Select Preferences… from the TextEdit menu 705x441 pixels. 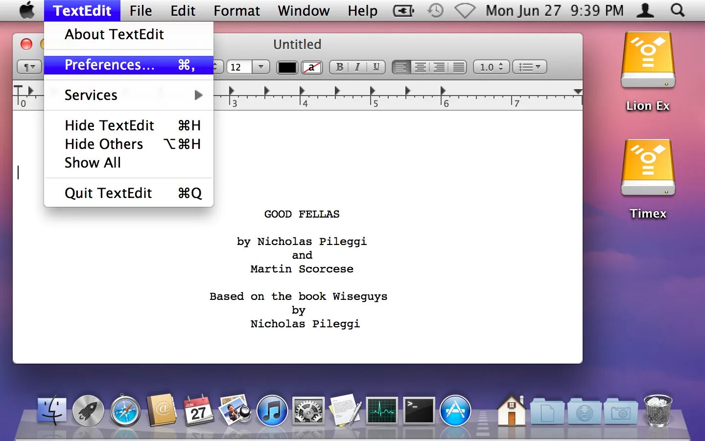pyautogui.click(x=129, y=65)
